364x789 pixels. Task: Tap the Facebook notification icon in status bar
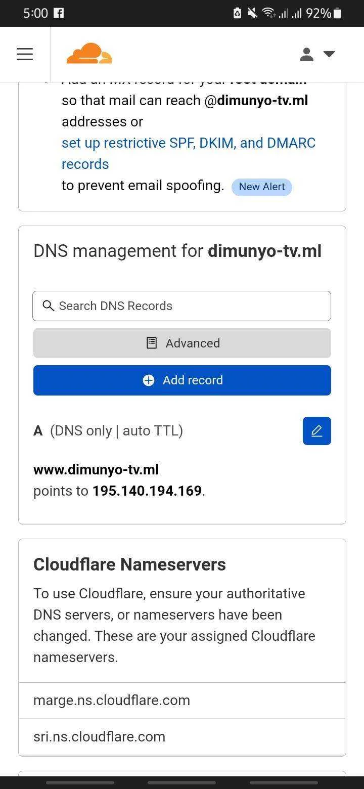click(59, 13)
